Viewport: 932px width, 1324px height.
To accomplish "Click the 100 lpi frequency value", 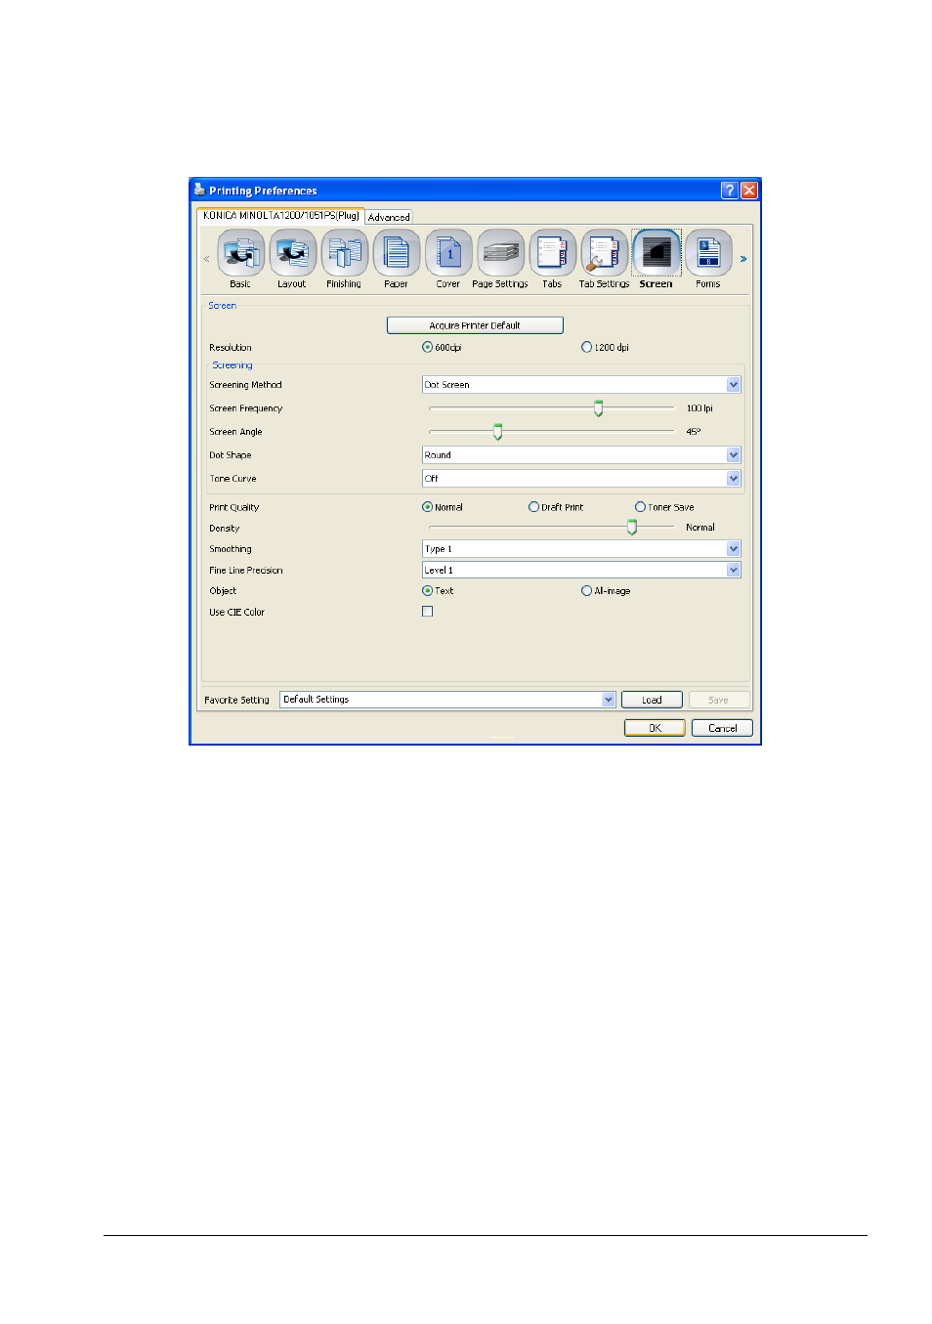I will (x=699, y=408).
